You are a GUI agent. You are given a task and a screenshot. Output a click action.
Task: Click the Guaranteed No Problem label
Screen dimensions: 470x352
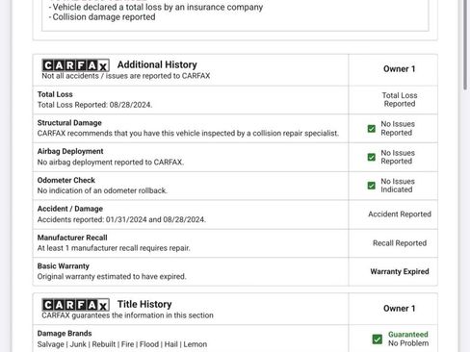click(x=408, y=339)
